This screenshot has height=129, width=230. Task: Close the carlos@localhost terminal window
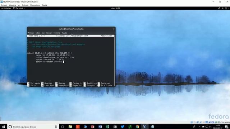pos(113,29)
